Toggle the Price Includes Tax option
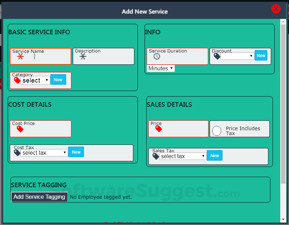Viewport: 289px width, 225px height. pyautogui.click(x=217, y=131)
